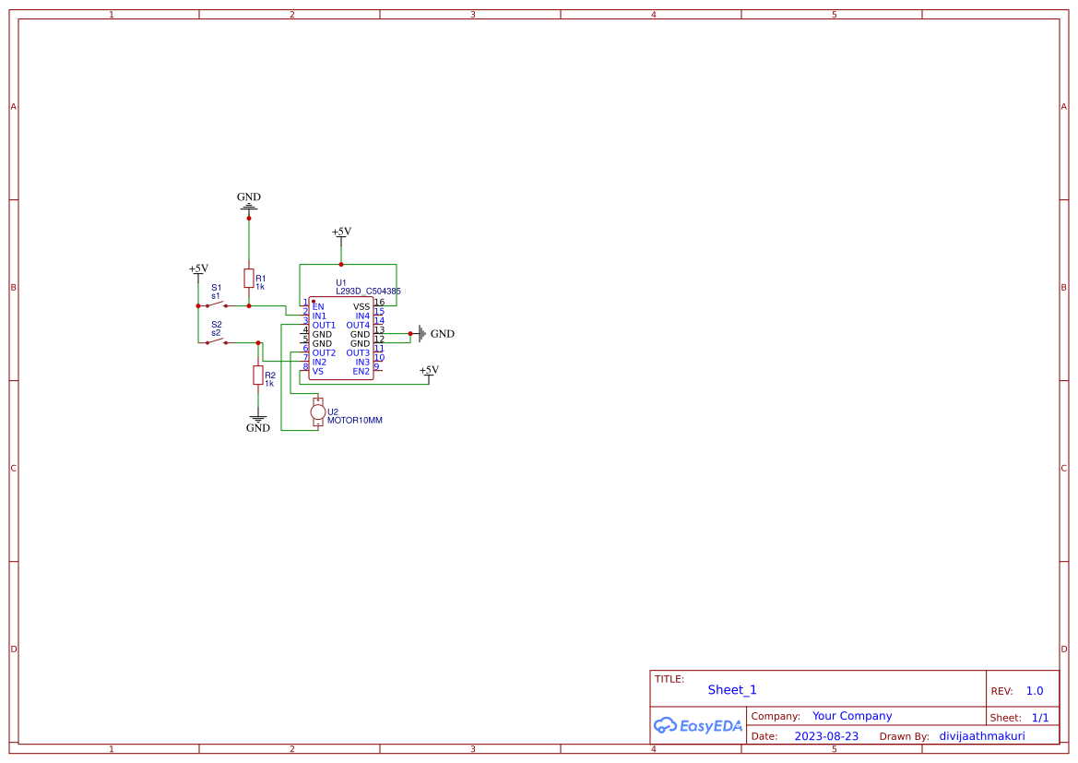The height and width of the screenshot is (763, 1078).
Task: Click pin 1 EN on U1
Action: (x=304, y=304)
